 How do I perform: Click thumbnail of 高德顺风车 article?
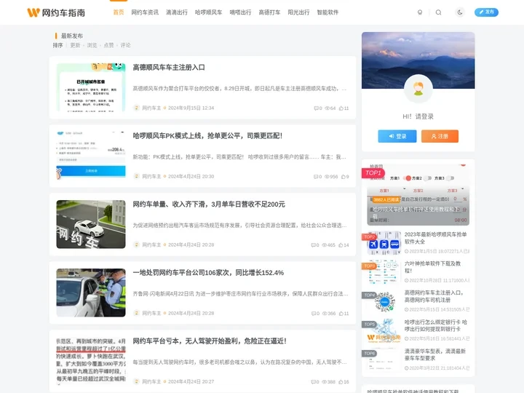click(91, 87)
